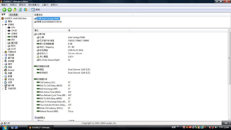Click the details pane vertical scrollbar

point(229,58)
